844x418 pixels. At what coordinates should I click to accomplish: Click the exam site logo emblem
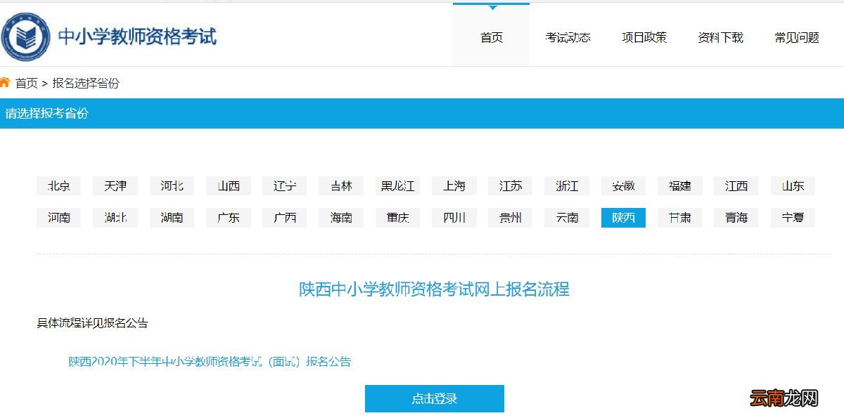coord(24,37)
